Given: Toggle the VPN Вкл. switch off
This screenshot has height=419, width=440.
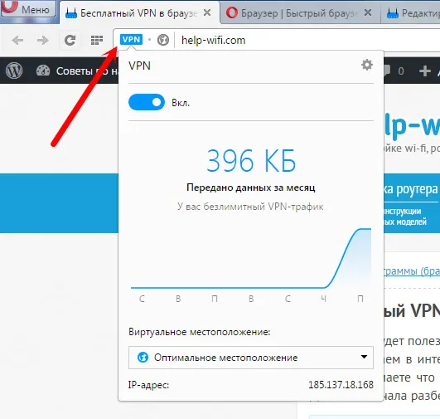Looking at the screenshot, I should (147, 102).
